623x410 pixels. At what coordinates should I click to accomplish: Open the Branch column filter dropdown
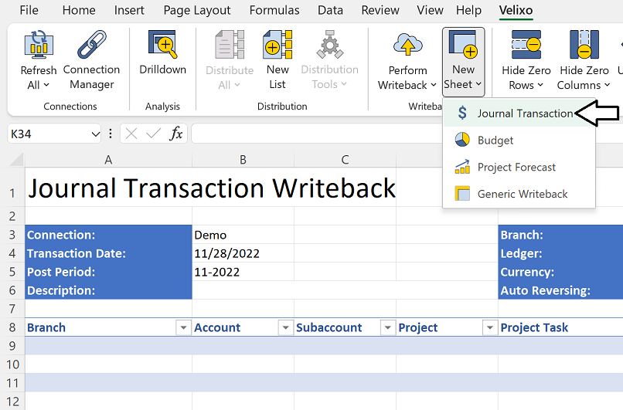click(x=183, y=327)
